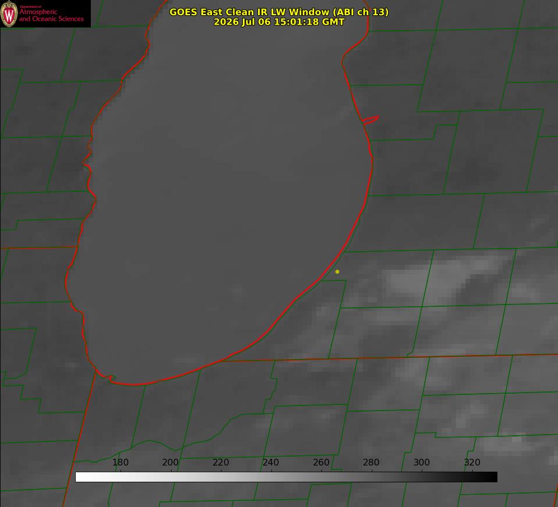Viewport: 558px width, 507px height.
Task: Click the black end of the colorbar
Action: point(492,477)
